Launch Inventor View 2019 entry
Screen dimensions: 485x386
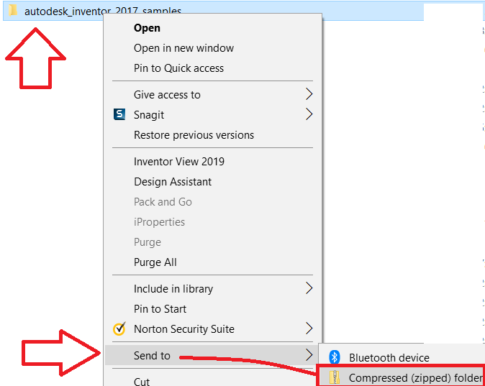[179, 162]
